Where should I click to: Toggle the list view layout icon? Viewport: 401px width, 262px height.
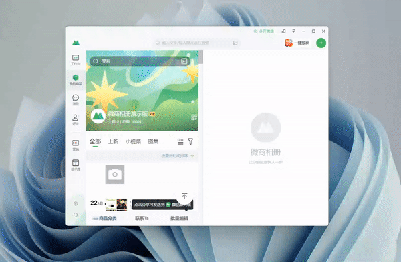[x=180, y=141]
